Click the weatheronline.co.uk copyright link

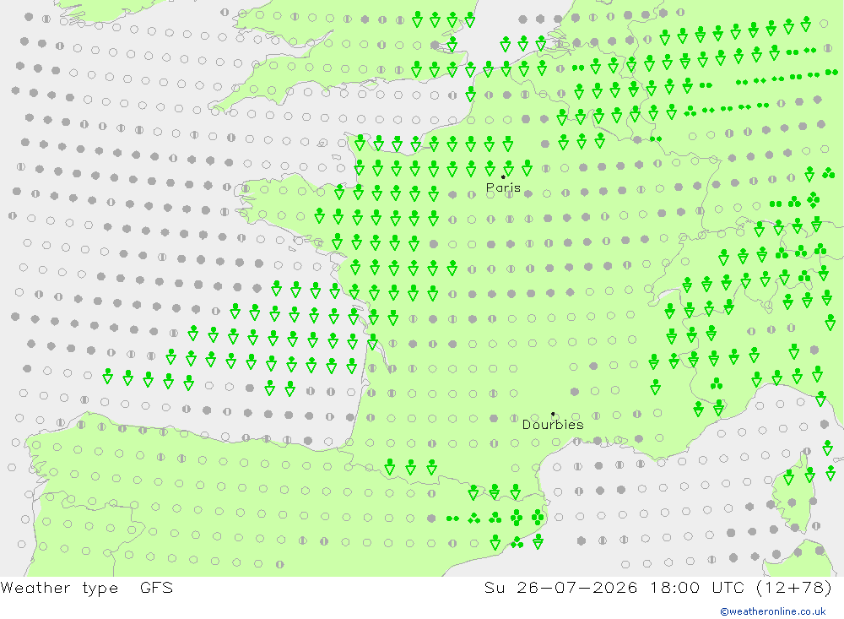[773, 611]
